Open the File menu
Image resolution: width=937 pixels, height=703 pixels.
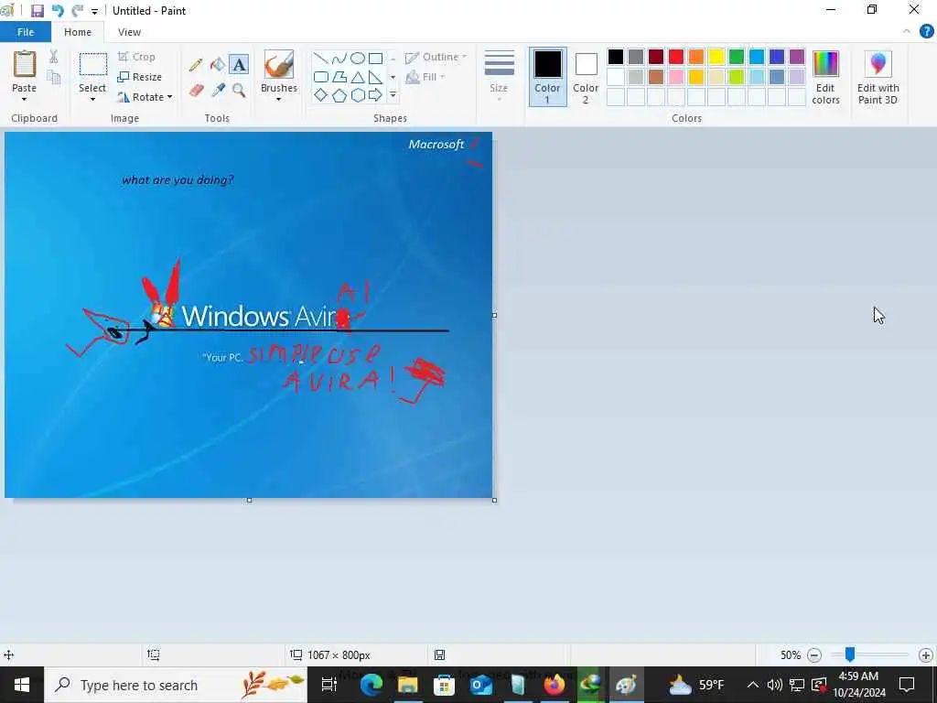click(x=26, y=32)
